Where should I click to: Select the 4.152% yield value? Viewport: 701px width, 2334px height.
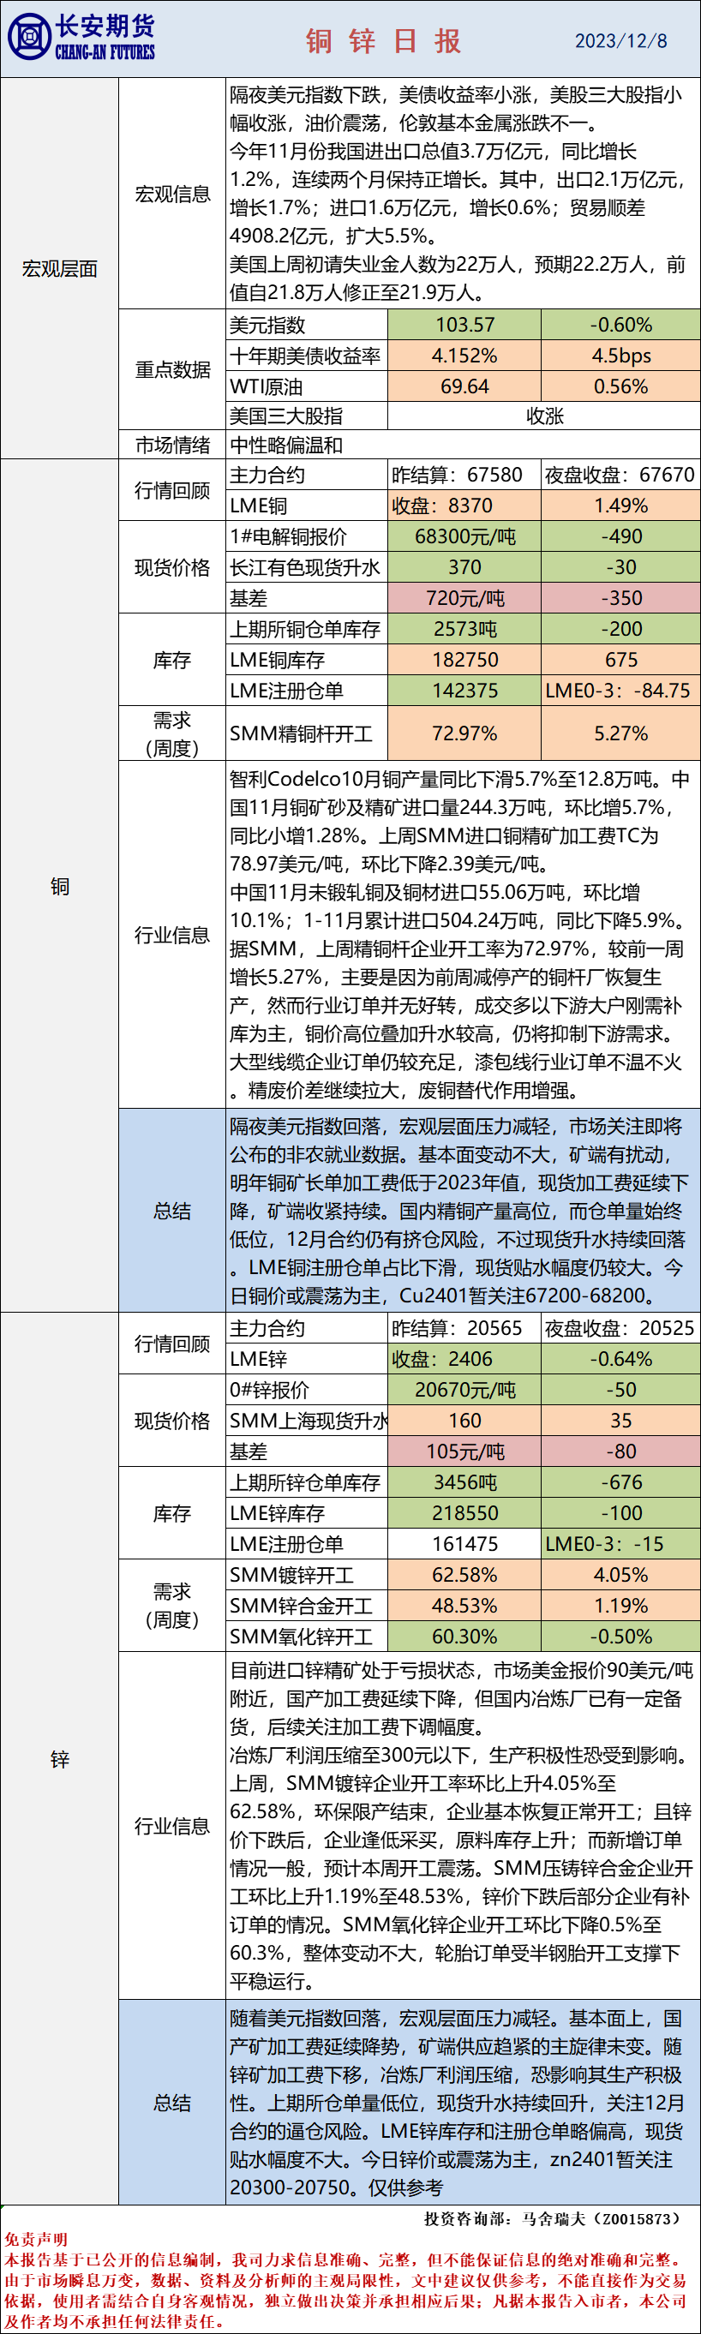464,356
